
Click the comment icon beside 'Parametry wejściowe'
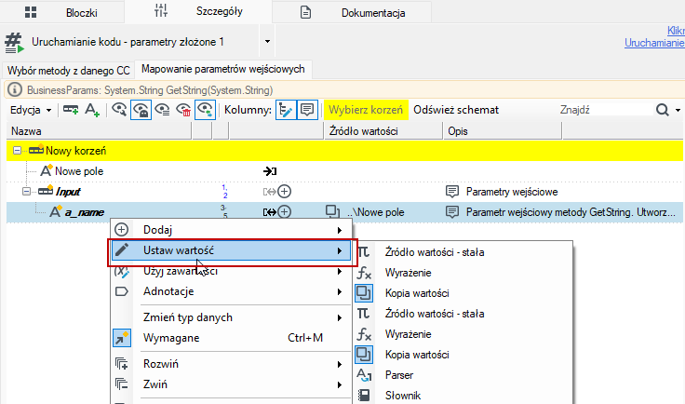[452, 192]
